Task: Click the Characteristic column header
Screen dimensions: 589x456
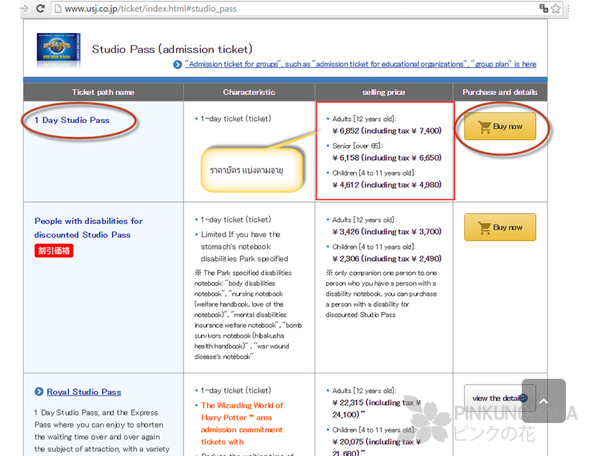Action: (x=249, y=92)
